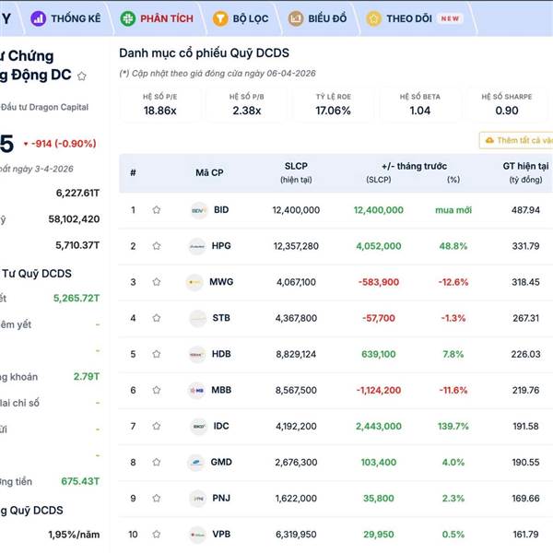Star the fund title to follow it
553x553 pixels.
82,76
